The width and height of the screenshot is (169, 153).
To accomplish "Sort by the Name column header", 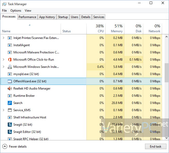I will click(x=31, y=29).
